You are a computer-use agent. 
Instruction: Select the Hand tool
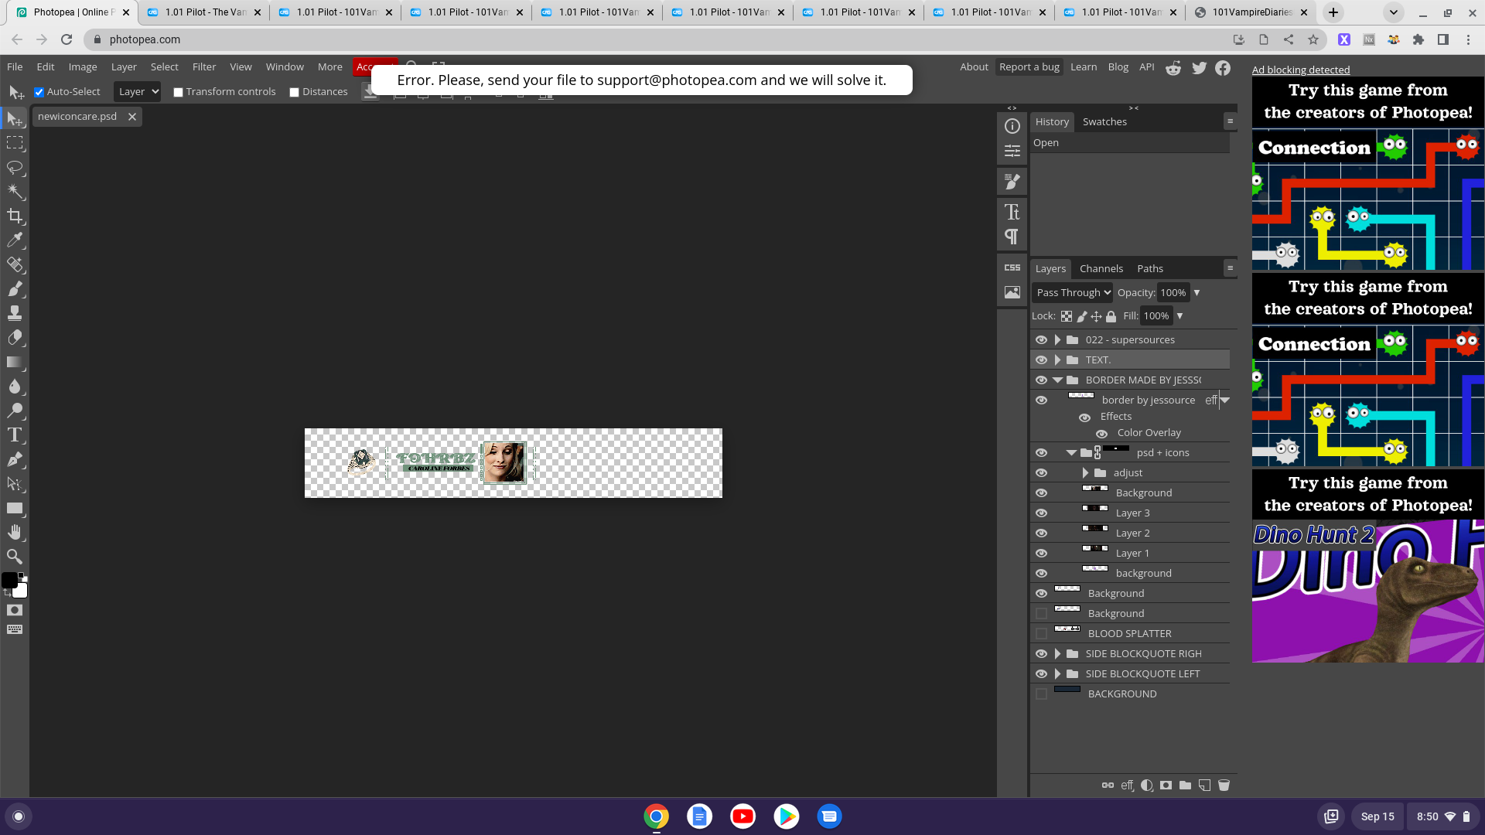click(15, 531)
